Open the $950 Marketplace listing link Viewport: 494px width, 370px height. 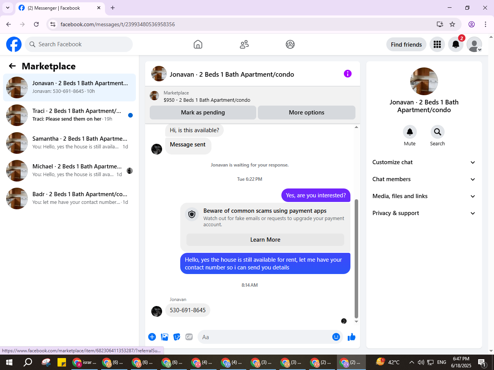pos(207,100)
